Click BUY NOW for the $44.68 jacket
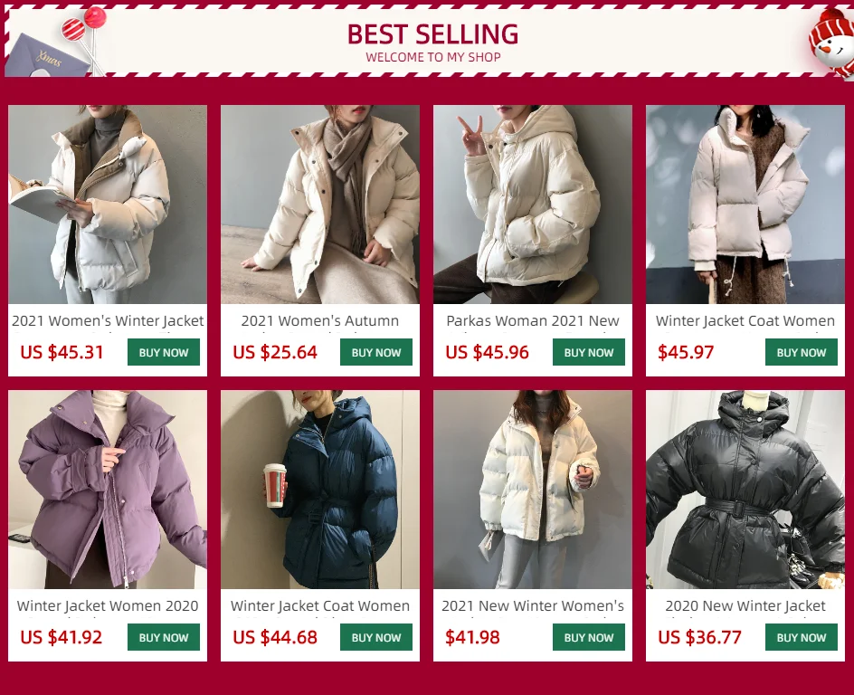Screen dimensions: 854x695 [375, 637]
